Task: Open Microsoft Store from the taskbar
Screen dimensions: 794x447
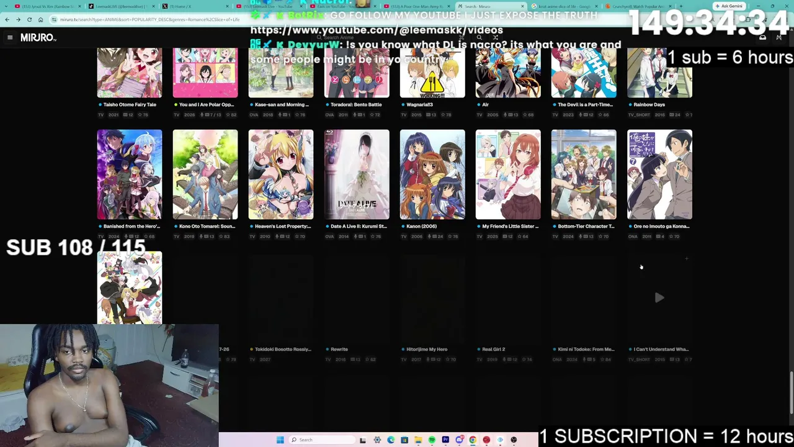Action: tap(404, 440)
